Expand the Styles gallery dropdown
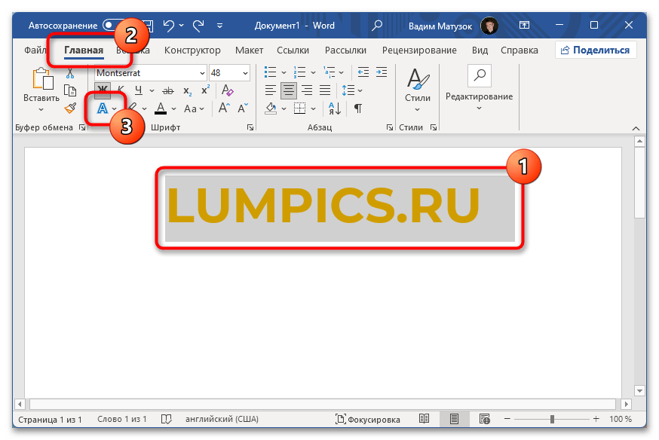The image size is (659, 440). pyautogui.click(x=417, y=110)
